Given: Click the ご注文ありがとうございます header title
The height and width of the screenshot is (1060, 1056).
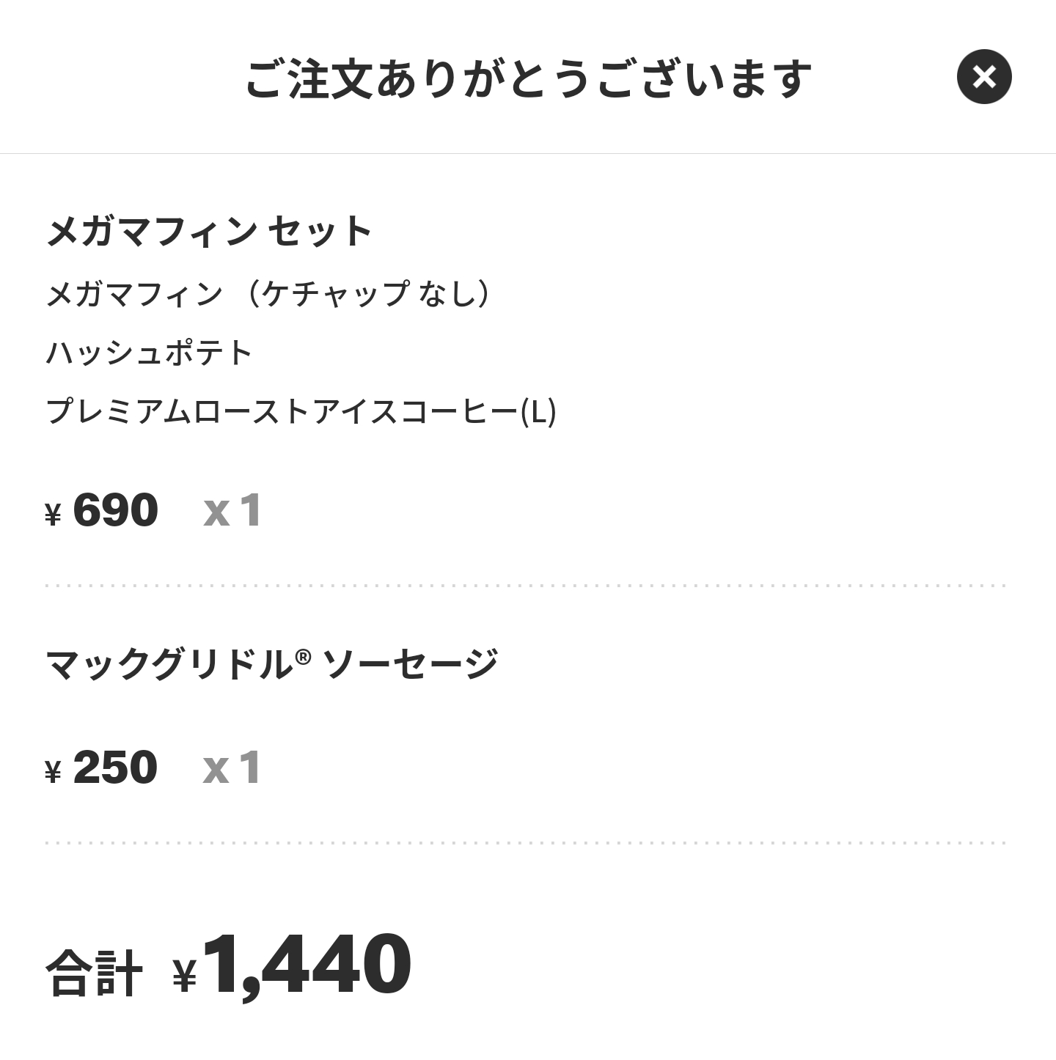Looking at the screenshot, I should 528,78.
